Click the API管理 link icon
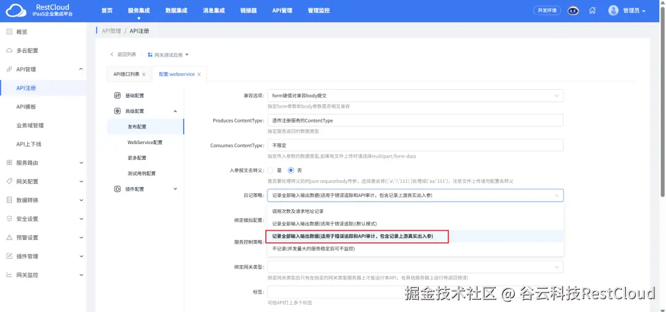 pos(9,69)
